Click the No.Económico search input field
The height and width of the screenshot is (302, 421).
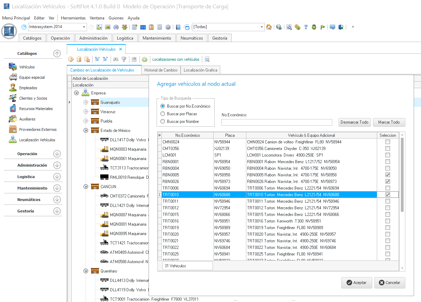pos(277,122)
